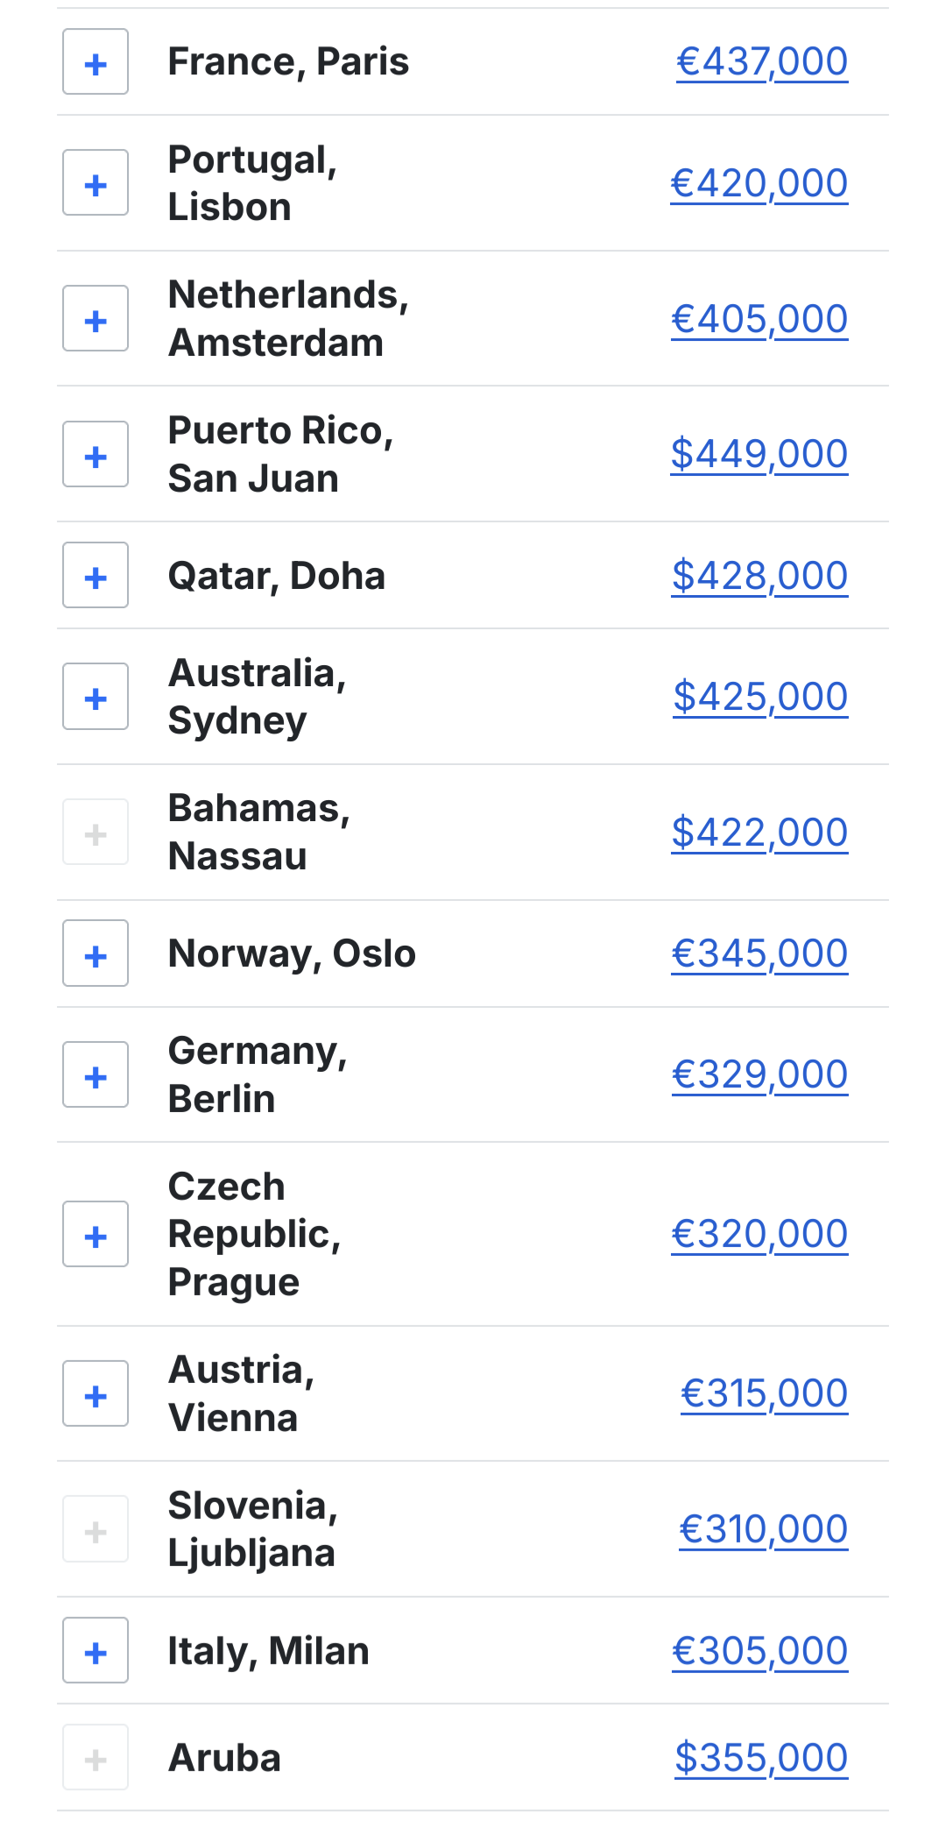This screenshot has height=1822, width=946.
Task: Expand Czech Republic, Prague row
Action: tap(95, 1235)
